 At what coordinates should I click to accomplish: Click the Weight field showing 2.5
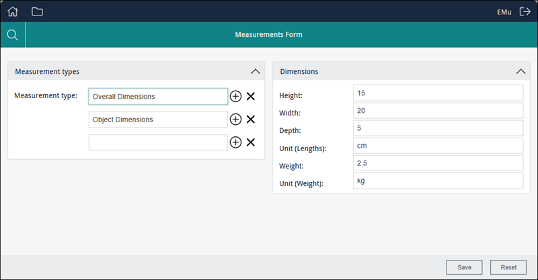point(437,163)
